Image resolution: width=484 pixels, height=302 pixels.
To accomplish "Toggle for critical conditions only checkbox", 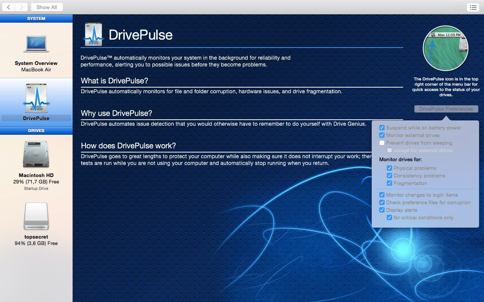I will 389,217.
